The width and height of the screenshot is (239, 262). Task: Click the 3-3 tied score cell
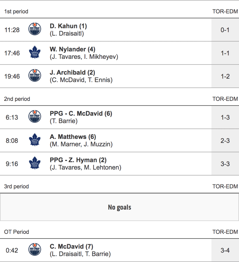pyautogui.click(x=225, y=164)
